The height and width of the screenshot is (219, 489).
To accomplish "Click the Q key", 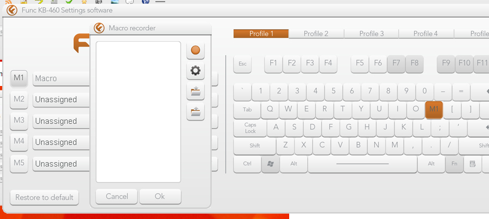I will 270,110.
